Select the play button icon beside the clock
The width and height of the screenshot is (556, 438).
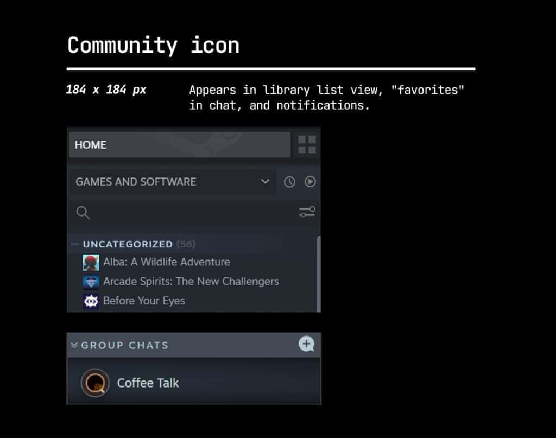click(311, 182)
